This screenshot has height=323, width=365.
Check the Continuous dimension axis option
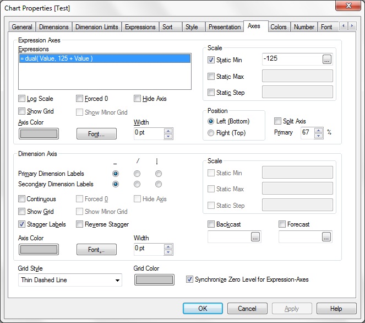point(21,199)
